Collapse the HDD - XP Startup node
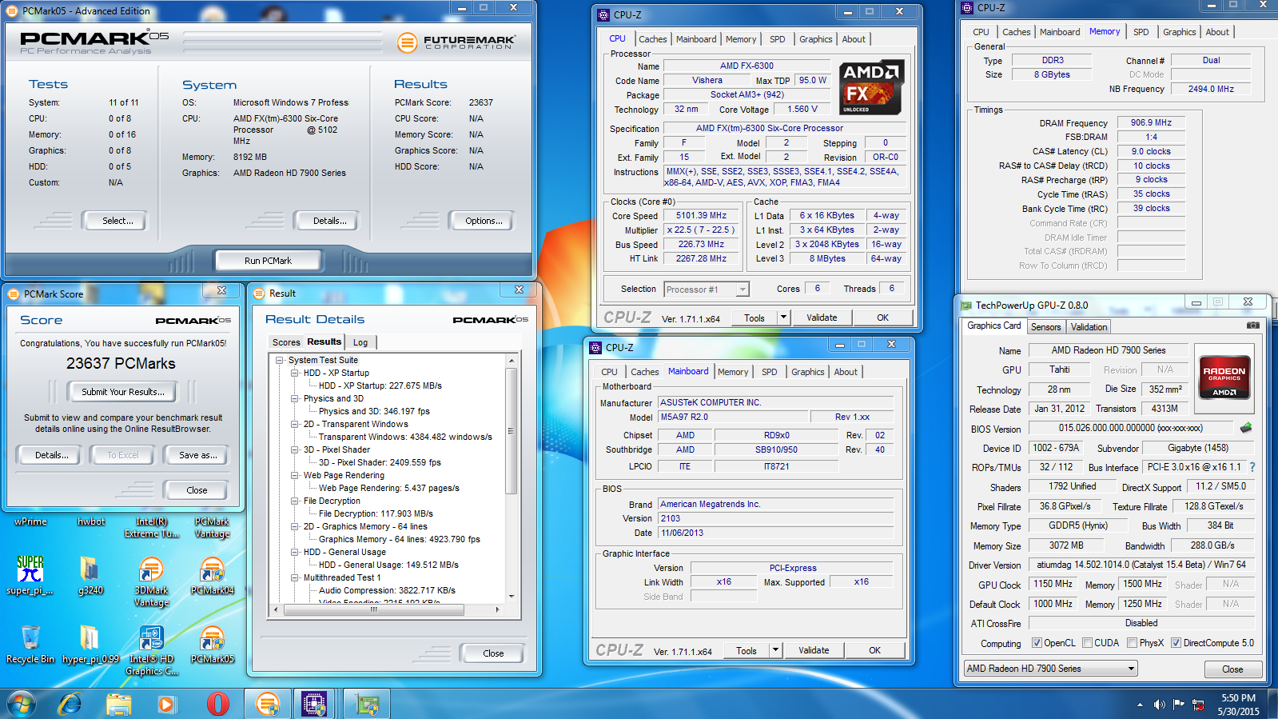The width and height of the screenshot is (1278, 719). coord(295,373)
